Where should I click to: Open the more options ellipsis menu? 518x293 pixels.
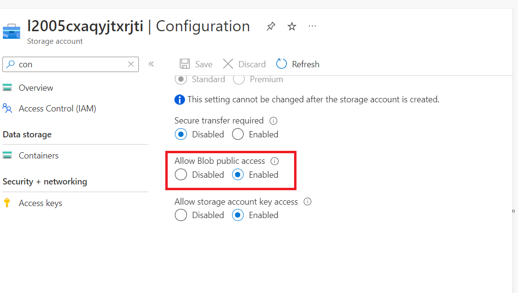(x=312, y=26)
